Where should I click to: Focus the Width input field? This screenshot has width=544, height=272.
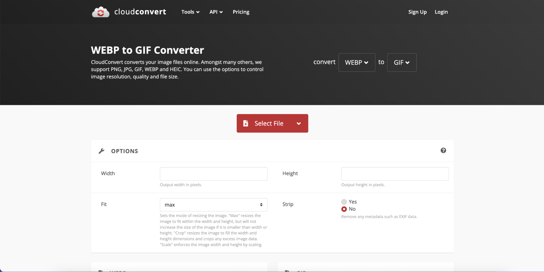pyautogui.click(x=214, y=174)
